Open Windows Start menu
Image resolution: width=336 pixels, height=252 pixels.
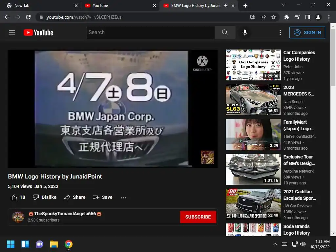pos(10,244)
